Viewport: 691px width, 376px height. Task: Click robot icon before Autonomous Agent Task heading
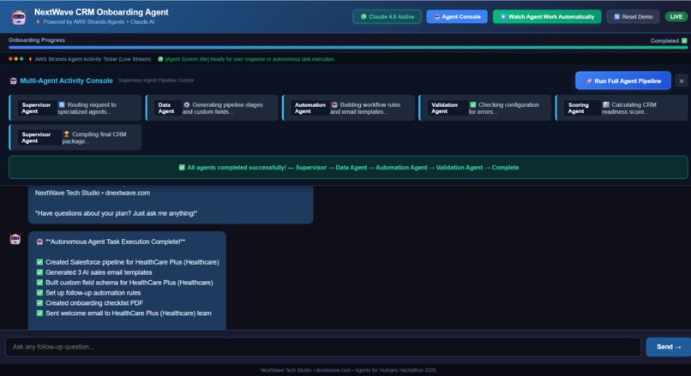point(39,242)
